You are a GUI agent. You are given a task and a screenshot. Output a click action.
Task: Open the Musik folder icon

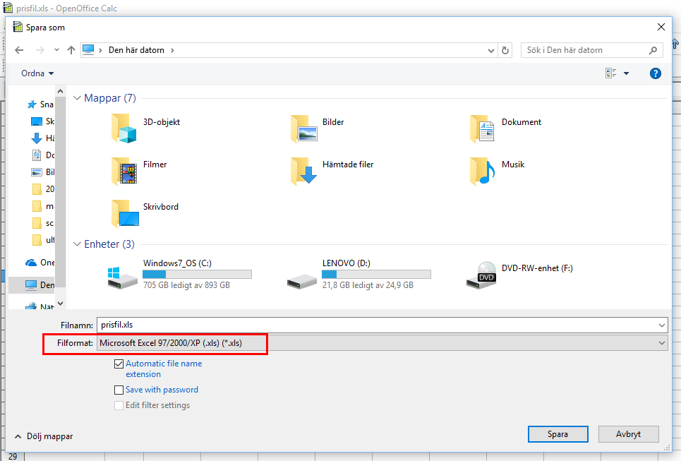click(x=482, y=171)
